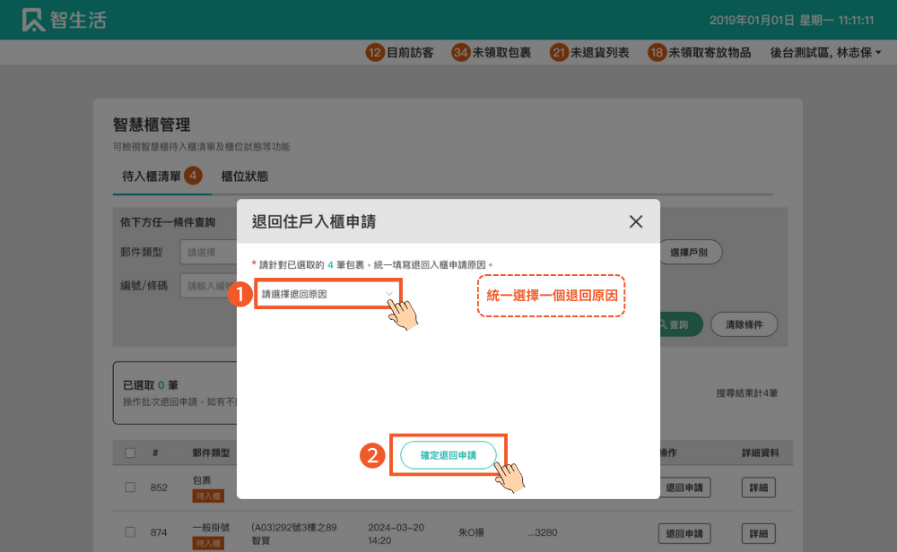This screenshot has width=897, height=552.
Task: Open 目前訪客 badge with count 12
Action: (400, 53)
